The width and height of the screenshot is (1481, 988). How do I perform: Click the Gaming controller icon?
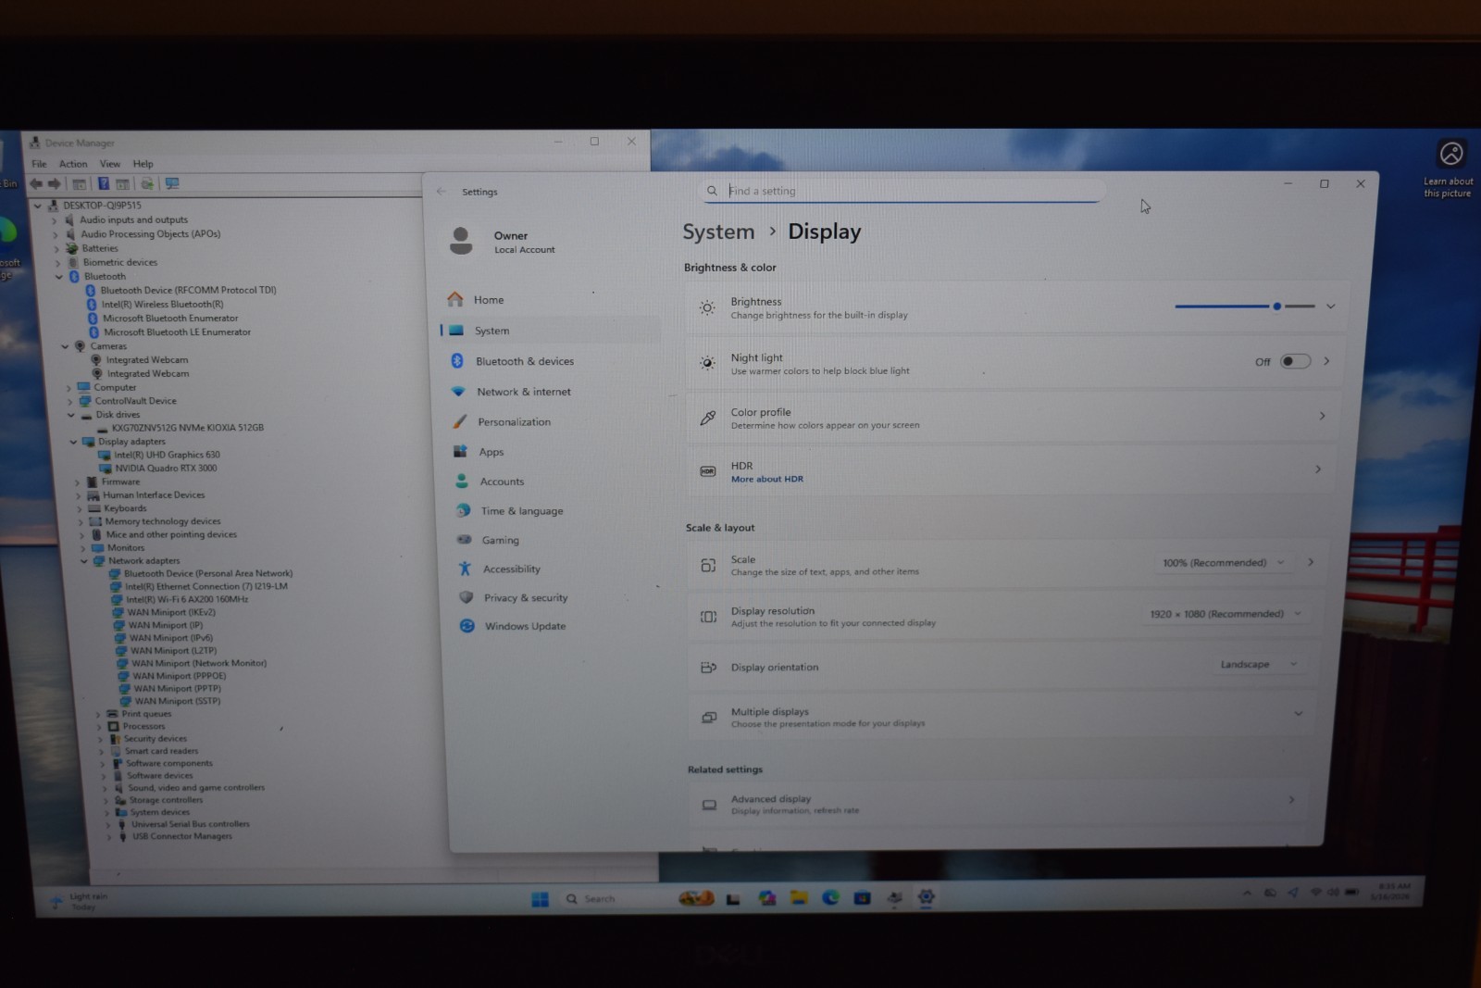(465, 540)
